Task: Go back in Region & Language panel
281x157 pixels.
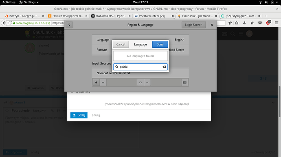Action: tap(69, 25)
